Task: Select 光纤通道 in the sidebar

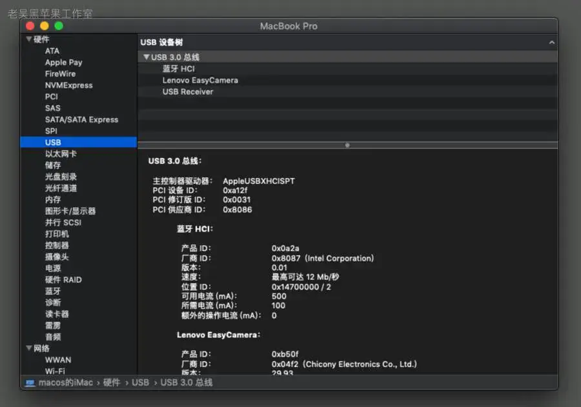Action: coord(61,188)
